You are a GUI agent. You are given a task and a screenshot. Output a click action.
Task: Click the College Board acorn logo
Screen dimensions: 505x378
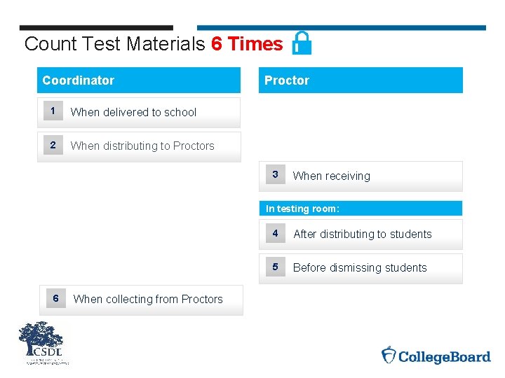click(x=389, y=356)
